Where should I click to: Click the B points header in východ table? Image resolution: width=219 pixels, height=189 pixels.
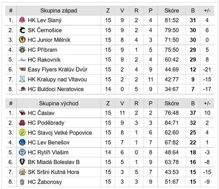[x=193, y=103]
